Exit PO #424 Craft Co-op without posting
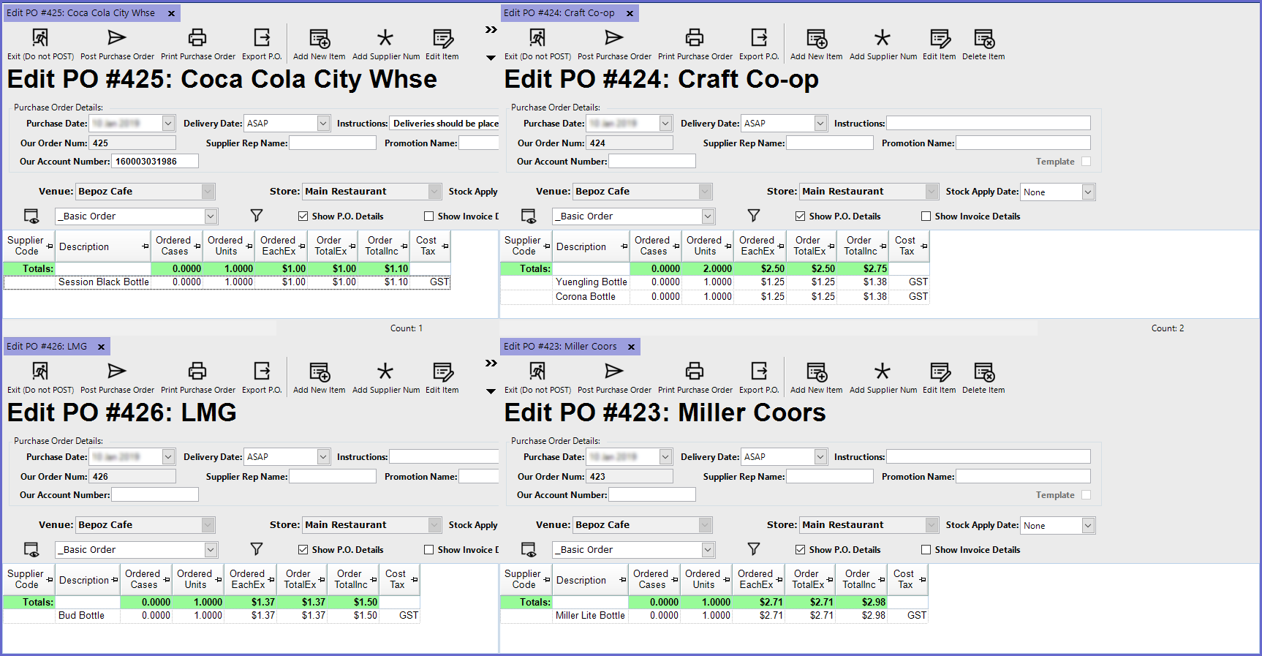The image size is (1262, 656). pos(537,45)
